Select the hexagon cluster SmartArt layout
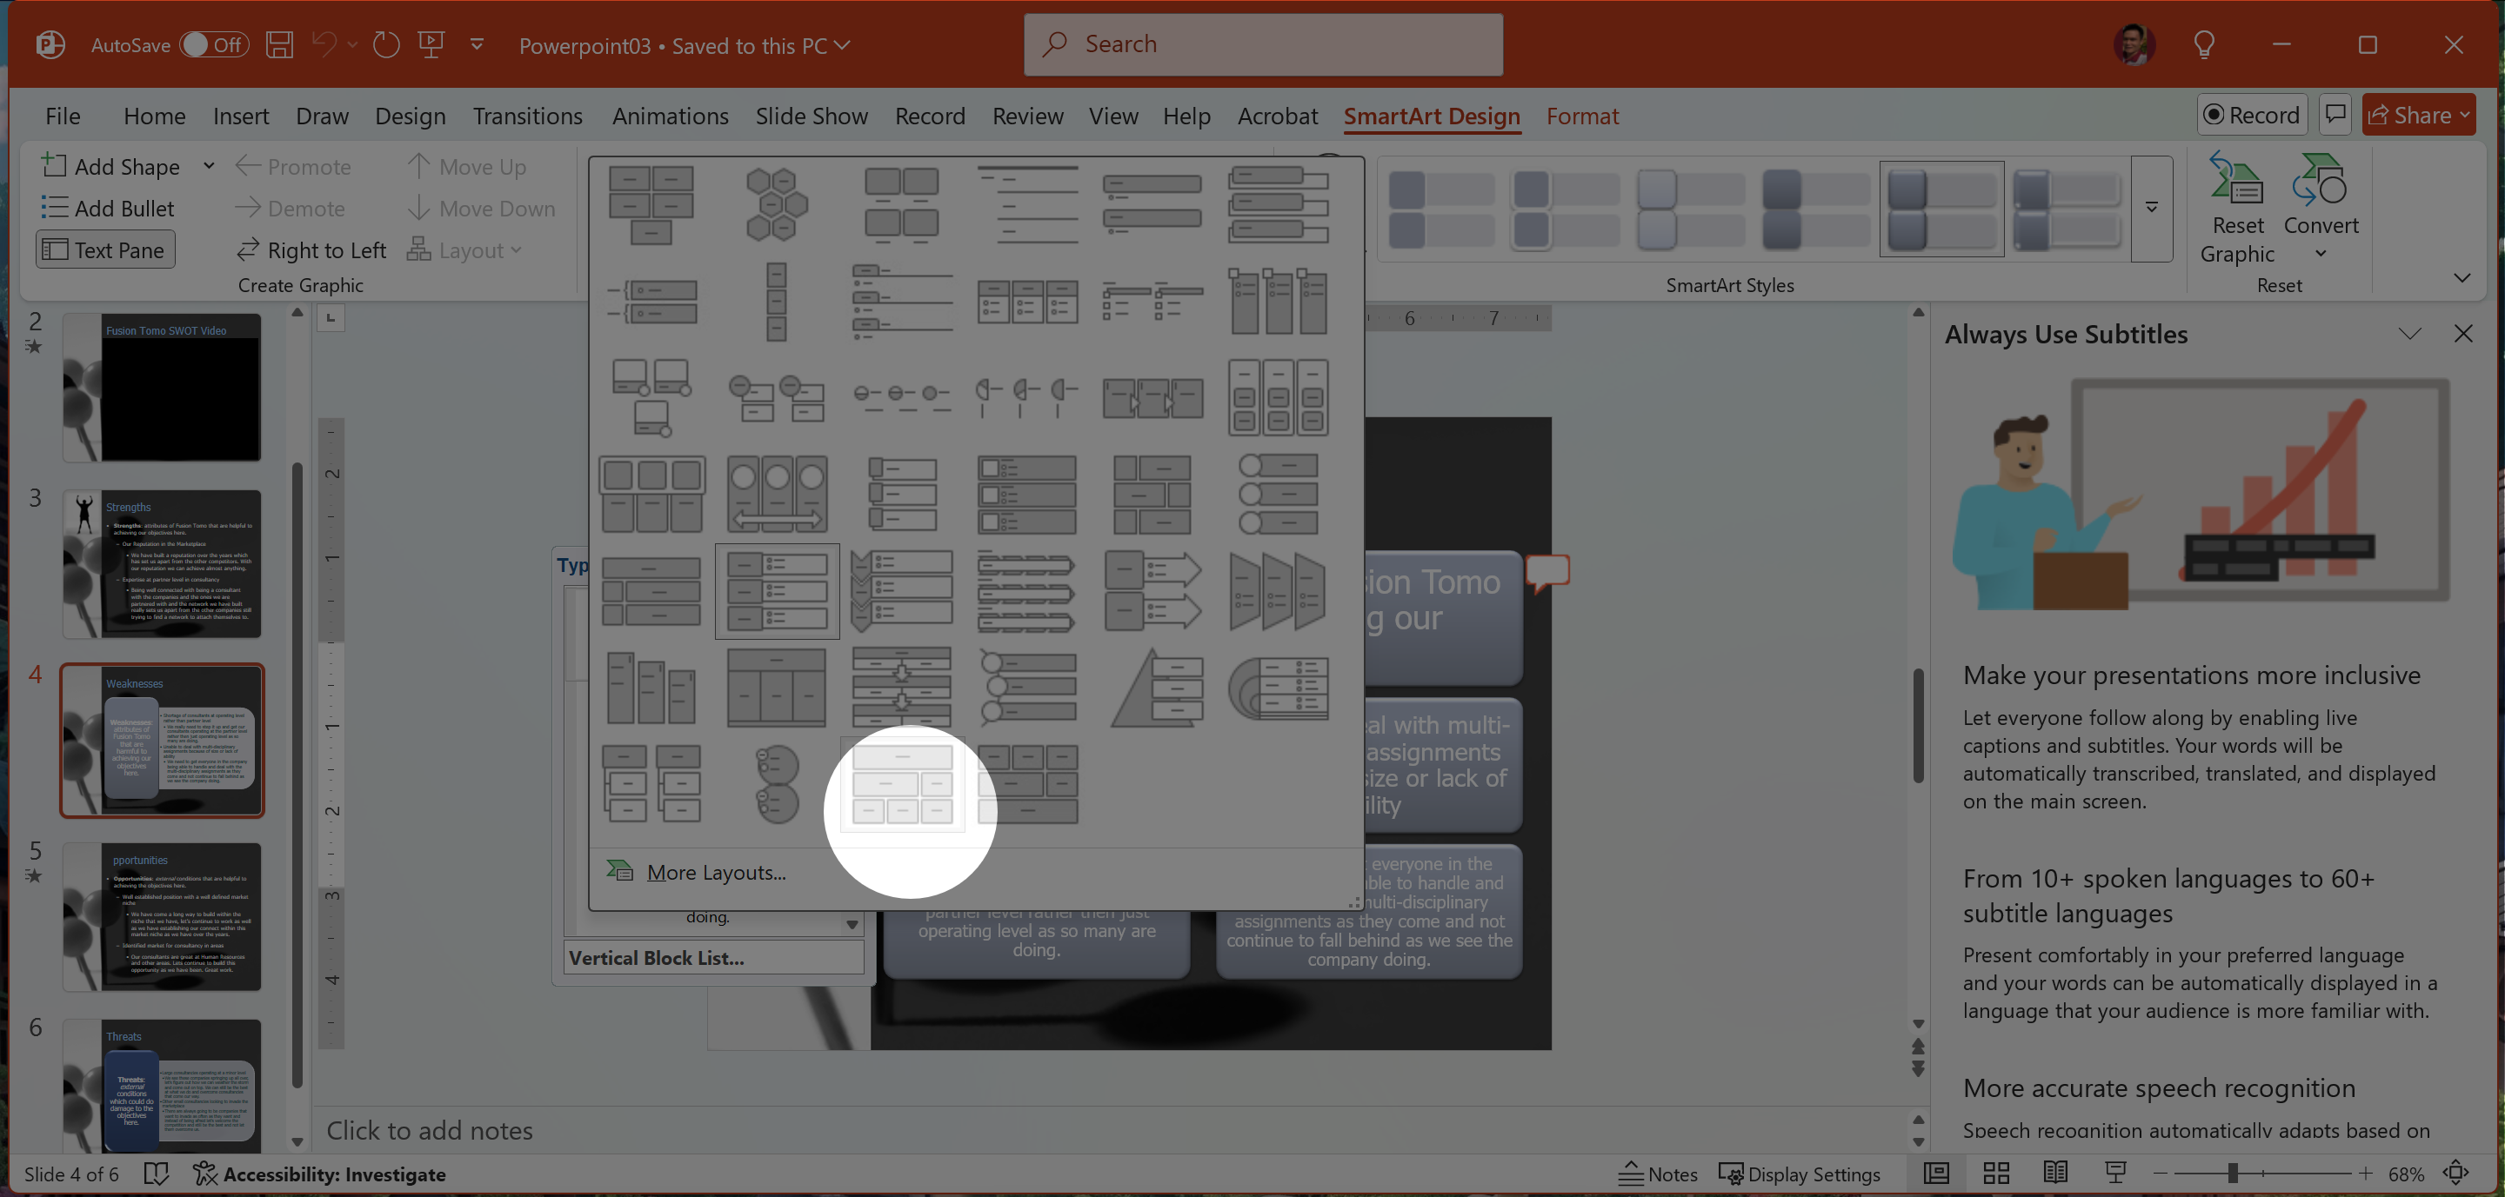Viewport: 2505px width, 1197px height. tap(776, 204)
